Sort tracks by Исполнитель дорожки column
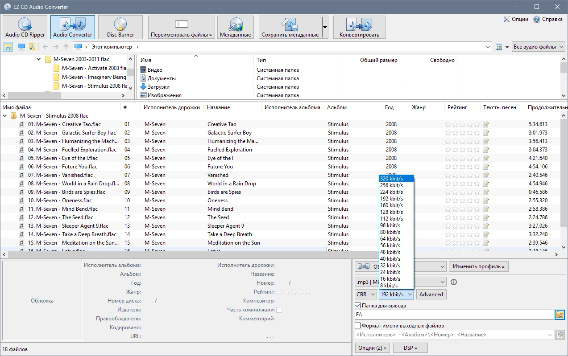The image size is (568, 356). click(172, 107)
